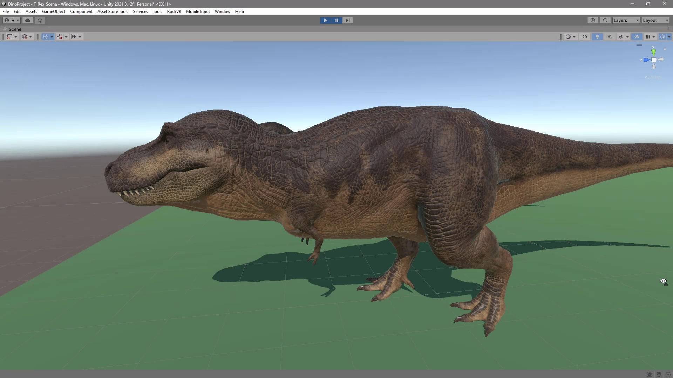
Task: Expand snap increment dropdown arrow
Action: 80,37
